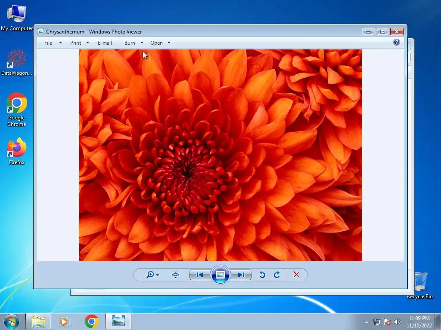Expand the File dropdown arrow
Screen dimensions: 441x330
pyautogui.click(x=60, y=43)
